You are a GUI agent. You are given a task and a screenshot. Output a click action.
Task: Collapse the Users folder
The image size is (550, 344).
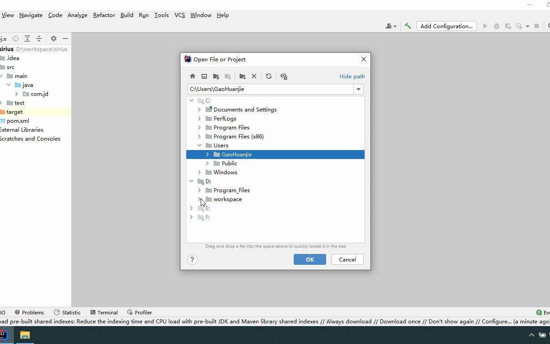pyautogui.click(x=199, y=145)
